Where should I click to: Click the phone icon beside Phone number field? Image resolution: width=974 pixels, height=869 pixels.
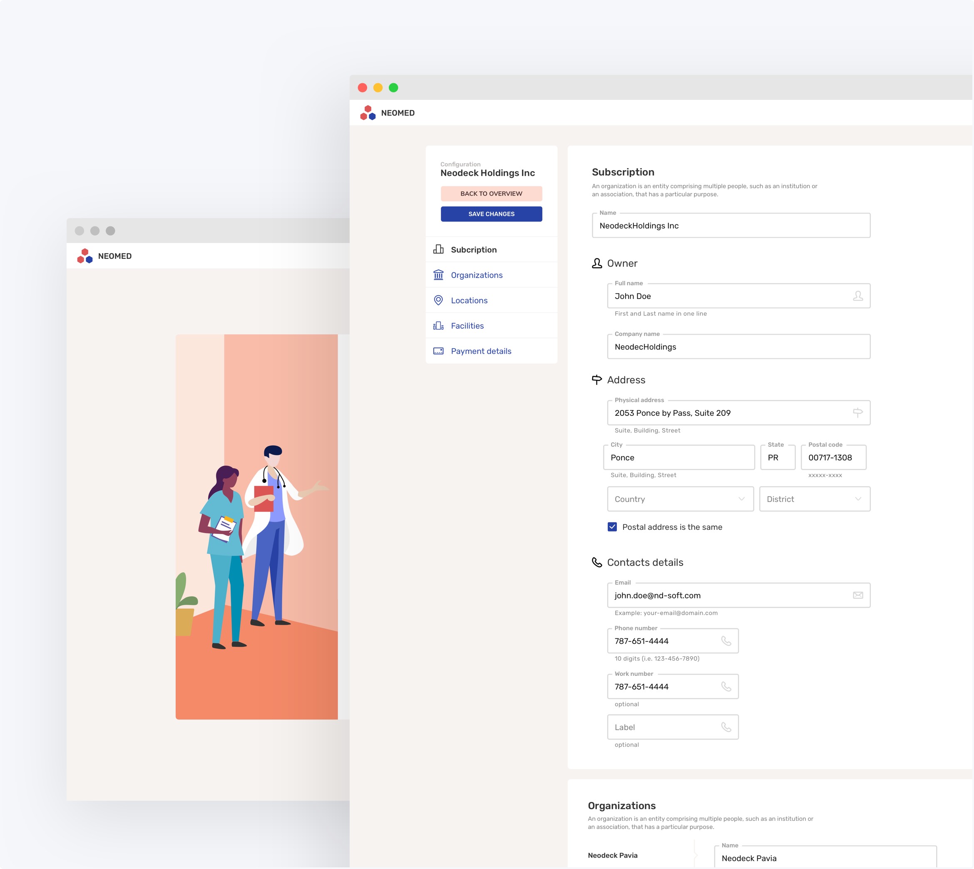pos(727,641)
